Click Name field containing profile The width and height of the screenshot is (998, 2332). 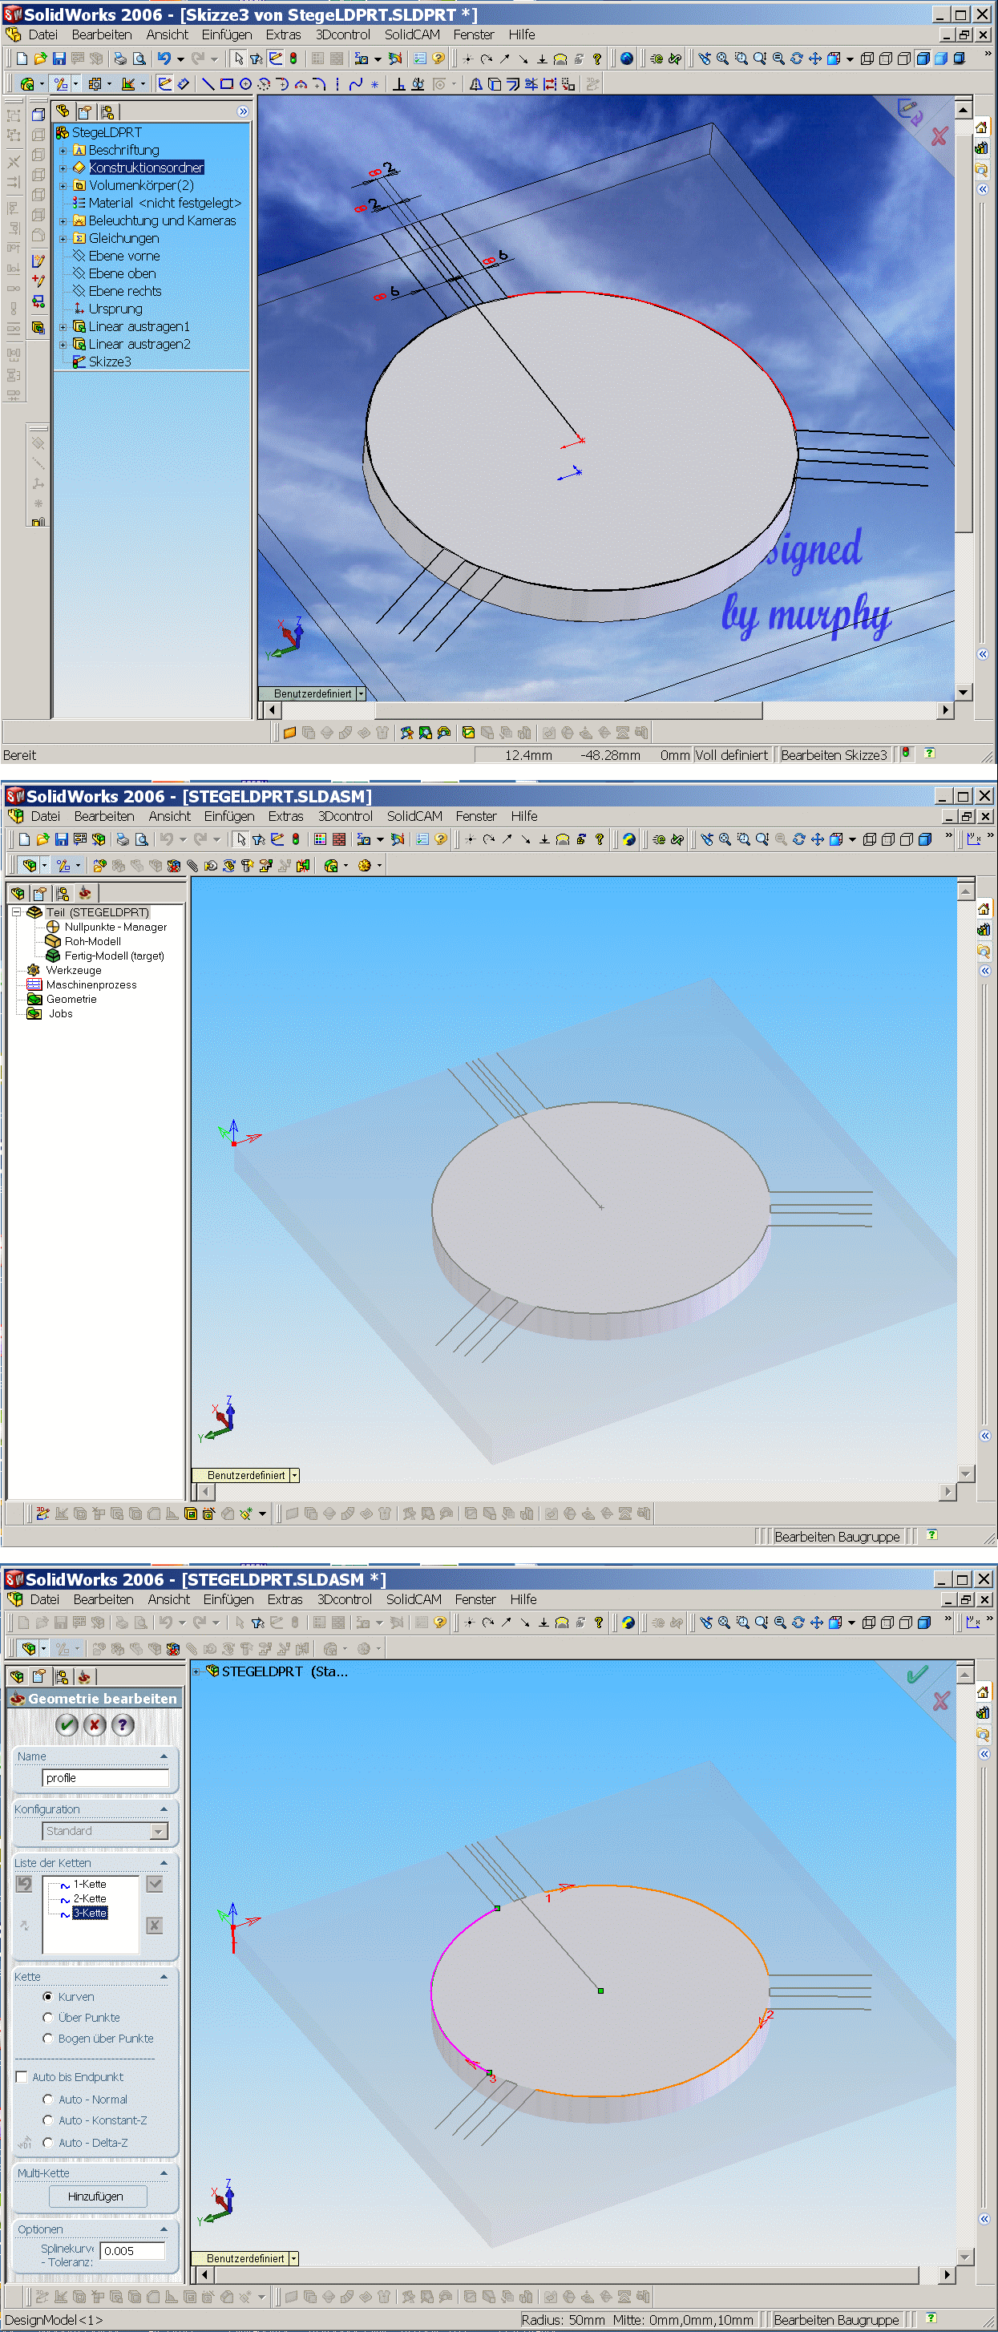(105, 1778)
